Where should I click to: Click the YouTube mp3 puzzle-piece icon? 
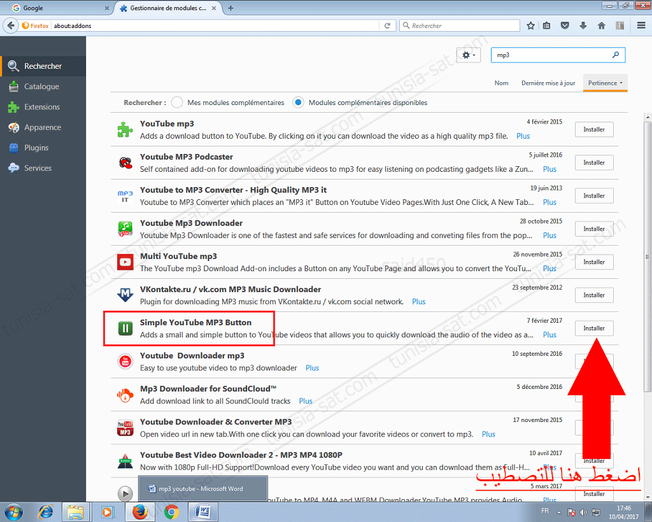[125, 130]
